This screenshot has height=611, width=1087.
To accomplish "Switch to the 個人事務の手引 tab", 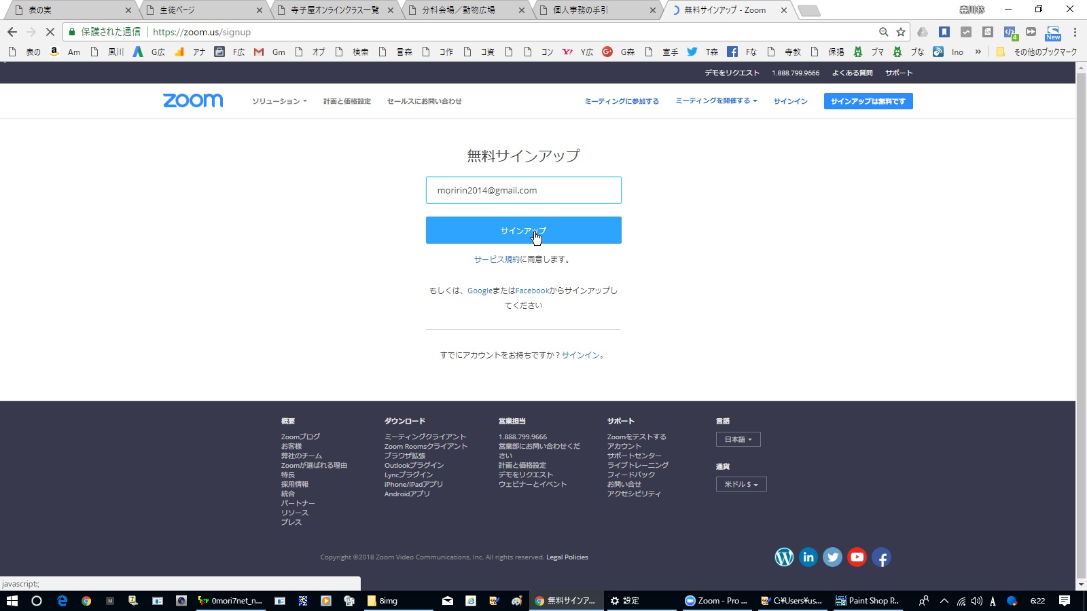I will [x=596, y=10].
